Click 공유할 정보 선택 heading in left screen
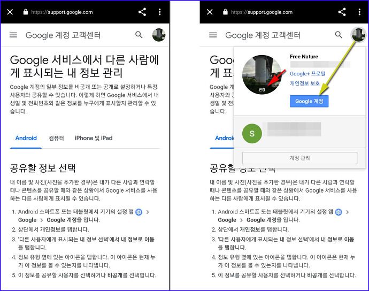 (43, 168)
